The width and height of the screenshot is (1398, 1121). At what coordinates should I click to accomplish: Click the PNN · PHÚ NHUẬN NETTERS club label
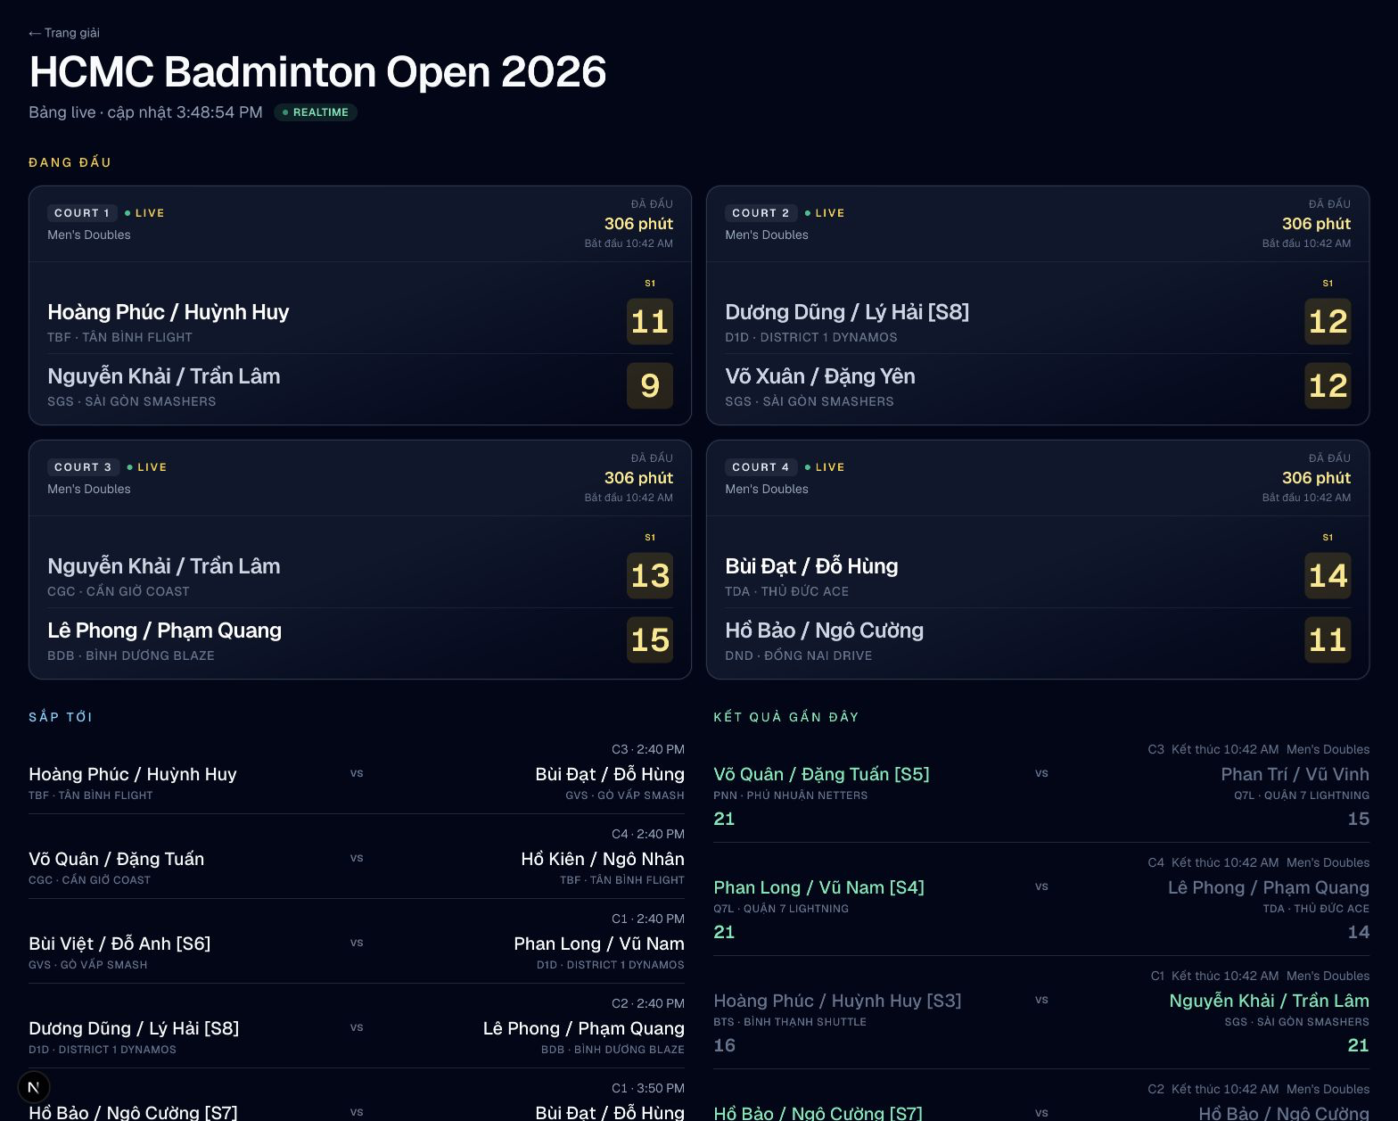pyautogui.click(x=790, y=795)
